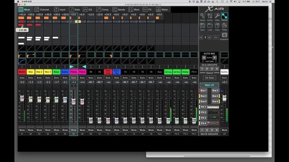
Task: Open the Channel tab
Action: 42,9
